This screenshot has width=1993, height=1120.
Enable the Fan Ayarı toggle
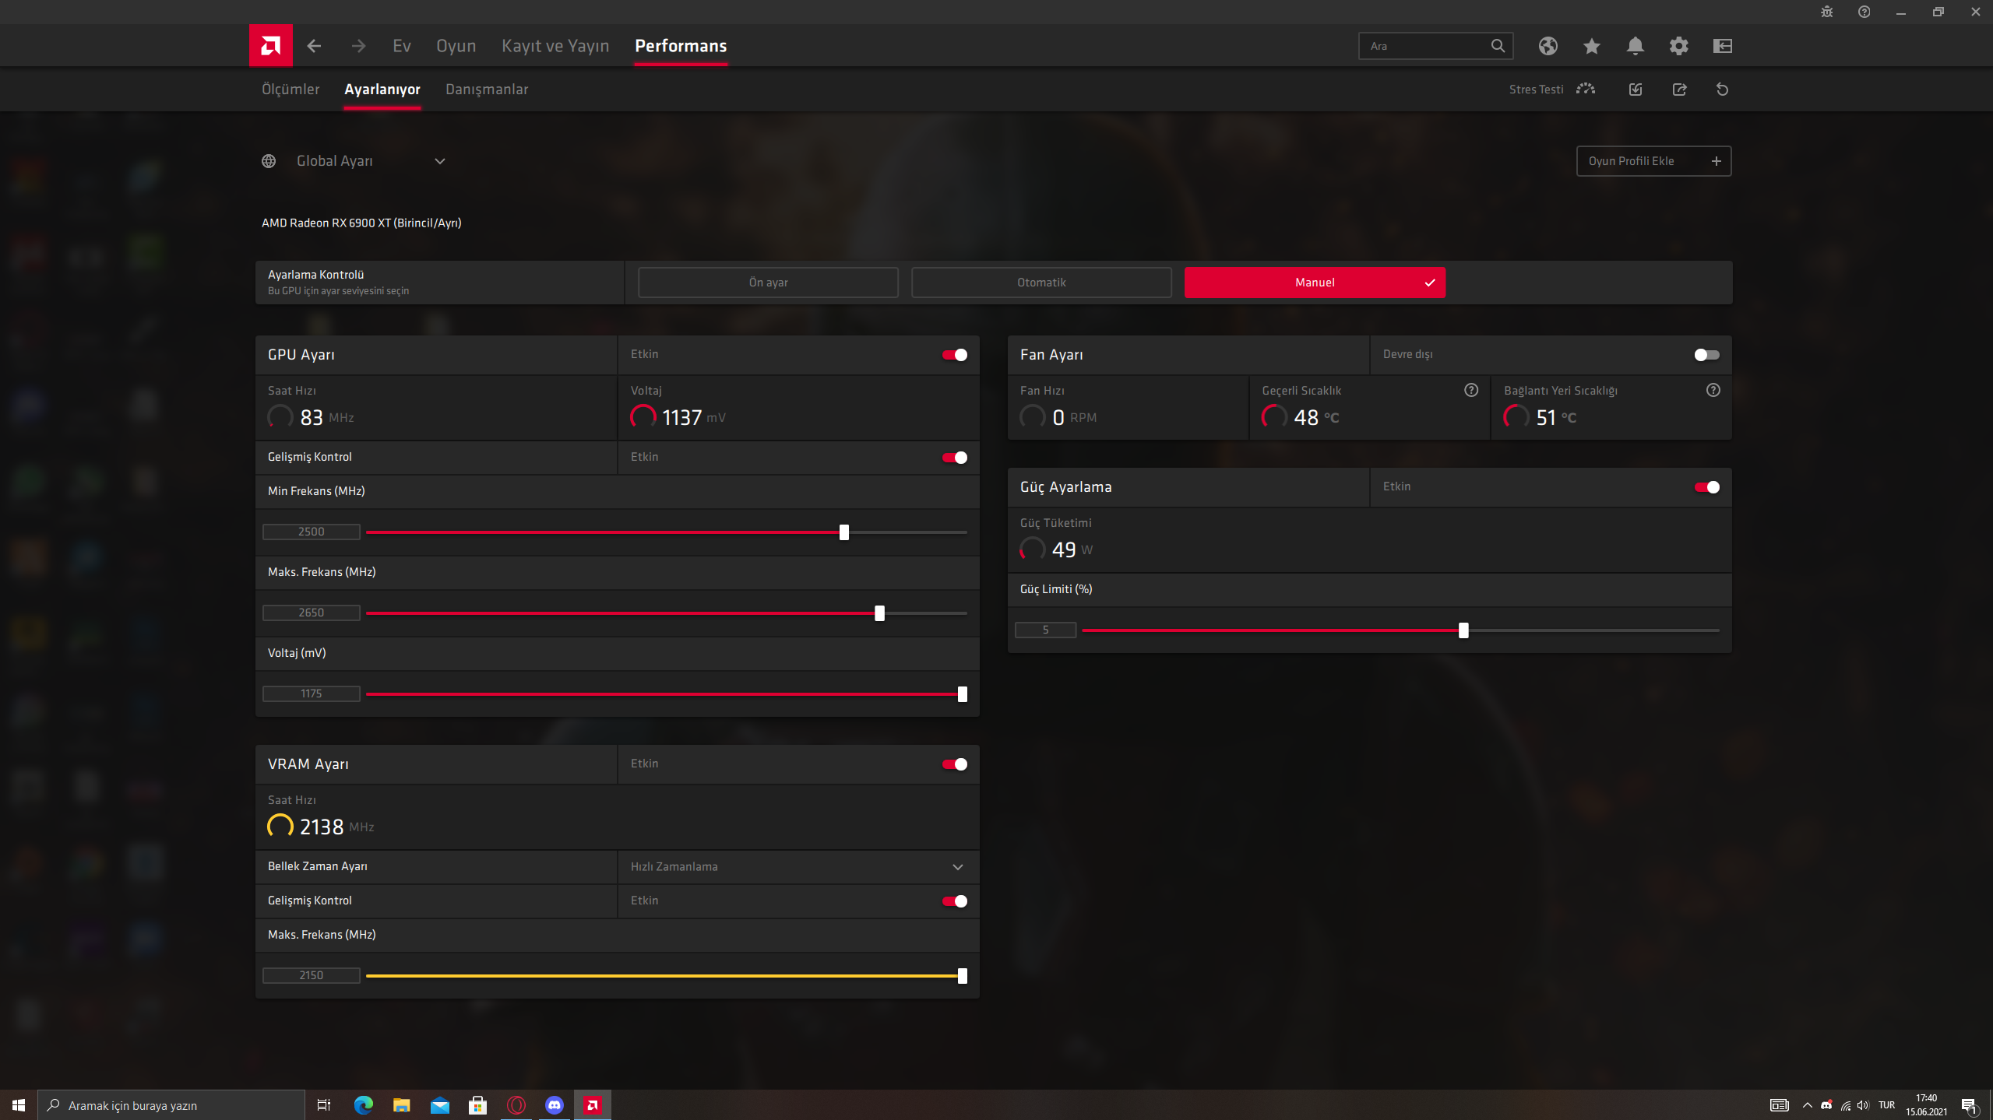point(1706,355)
